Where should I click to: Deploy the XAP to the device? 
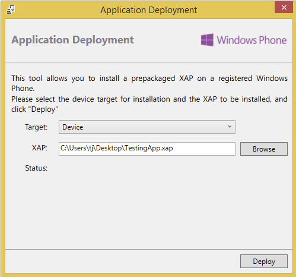point(264,261)
